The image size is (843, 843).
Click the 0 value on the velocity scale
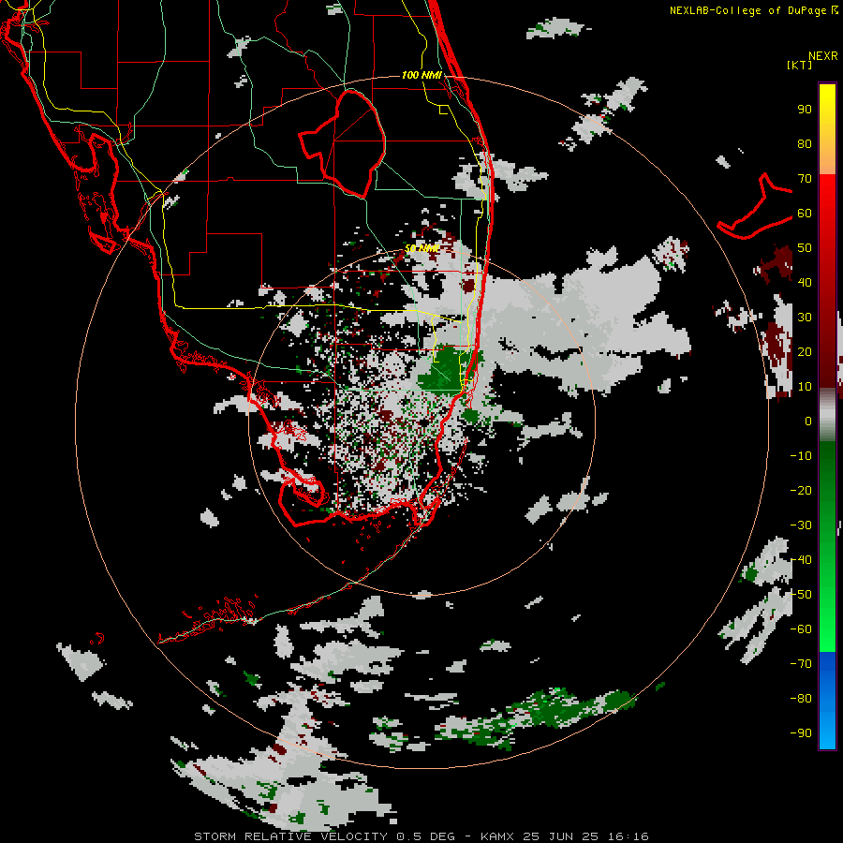808,421
